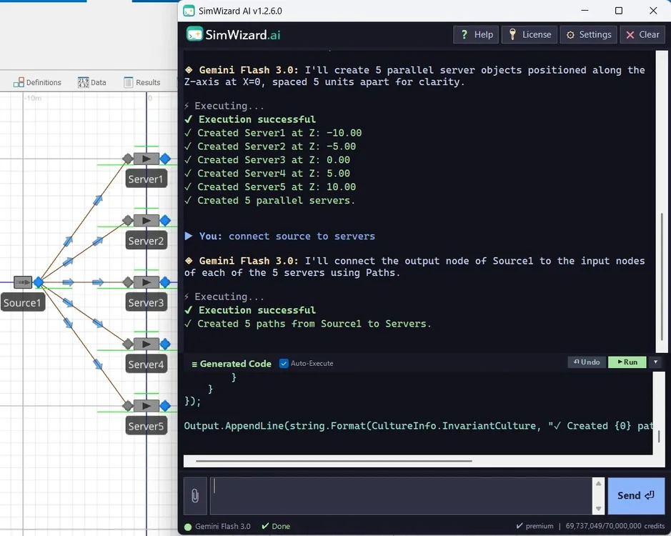The height and width of the screenshot is (536, 671).
Task: Select the Server4 object icon
Action: (146, 344)
